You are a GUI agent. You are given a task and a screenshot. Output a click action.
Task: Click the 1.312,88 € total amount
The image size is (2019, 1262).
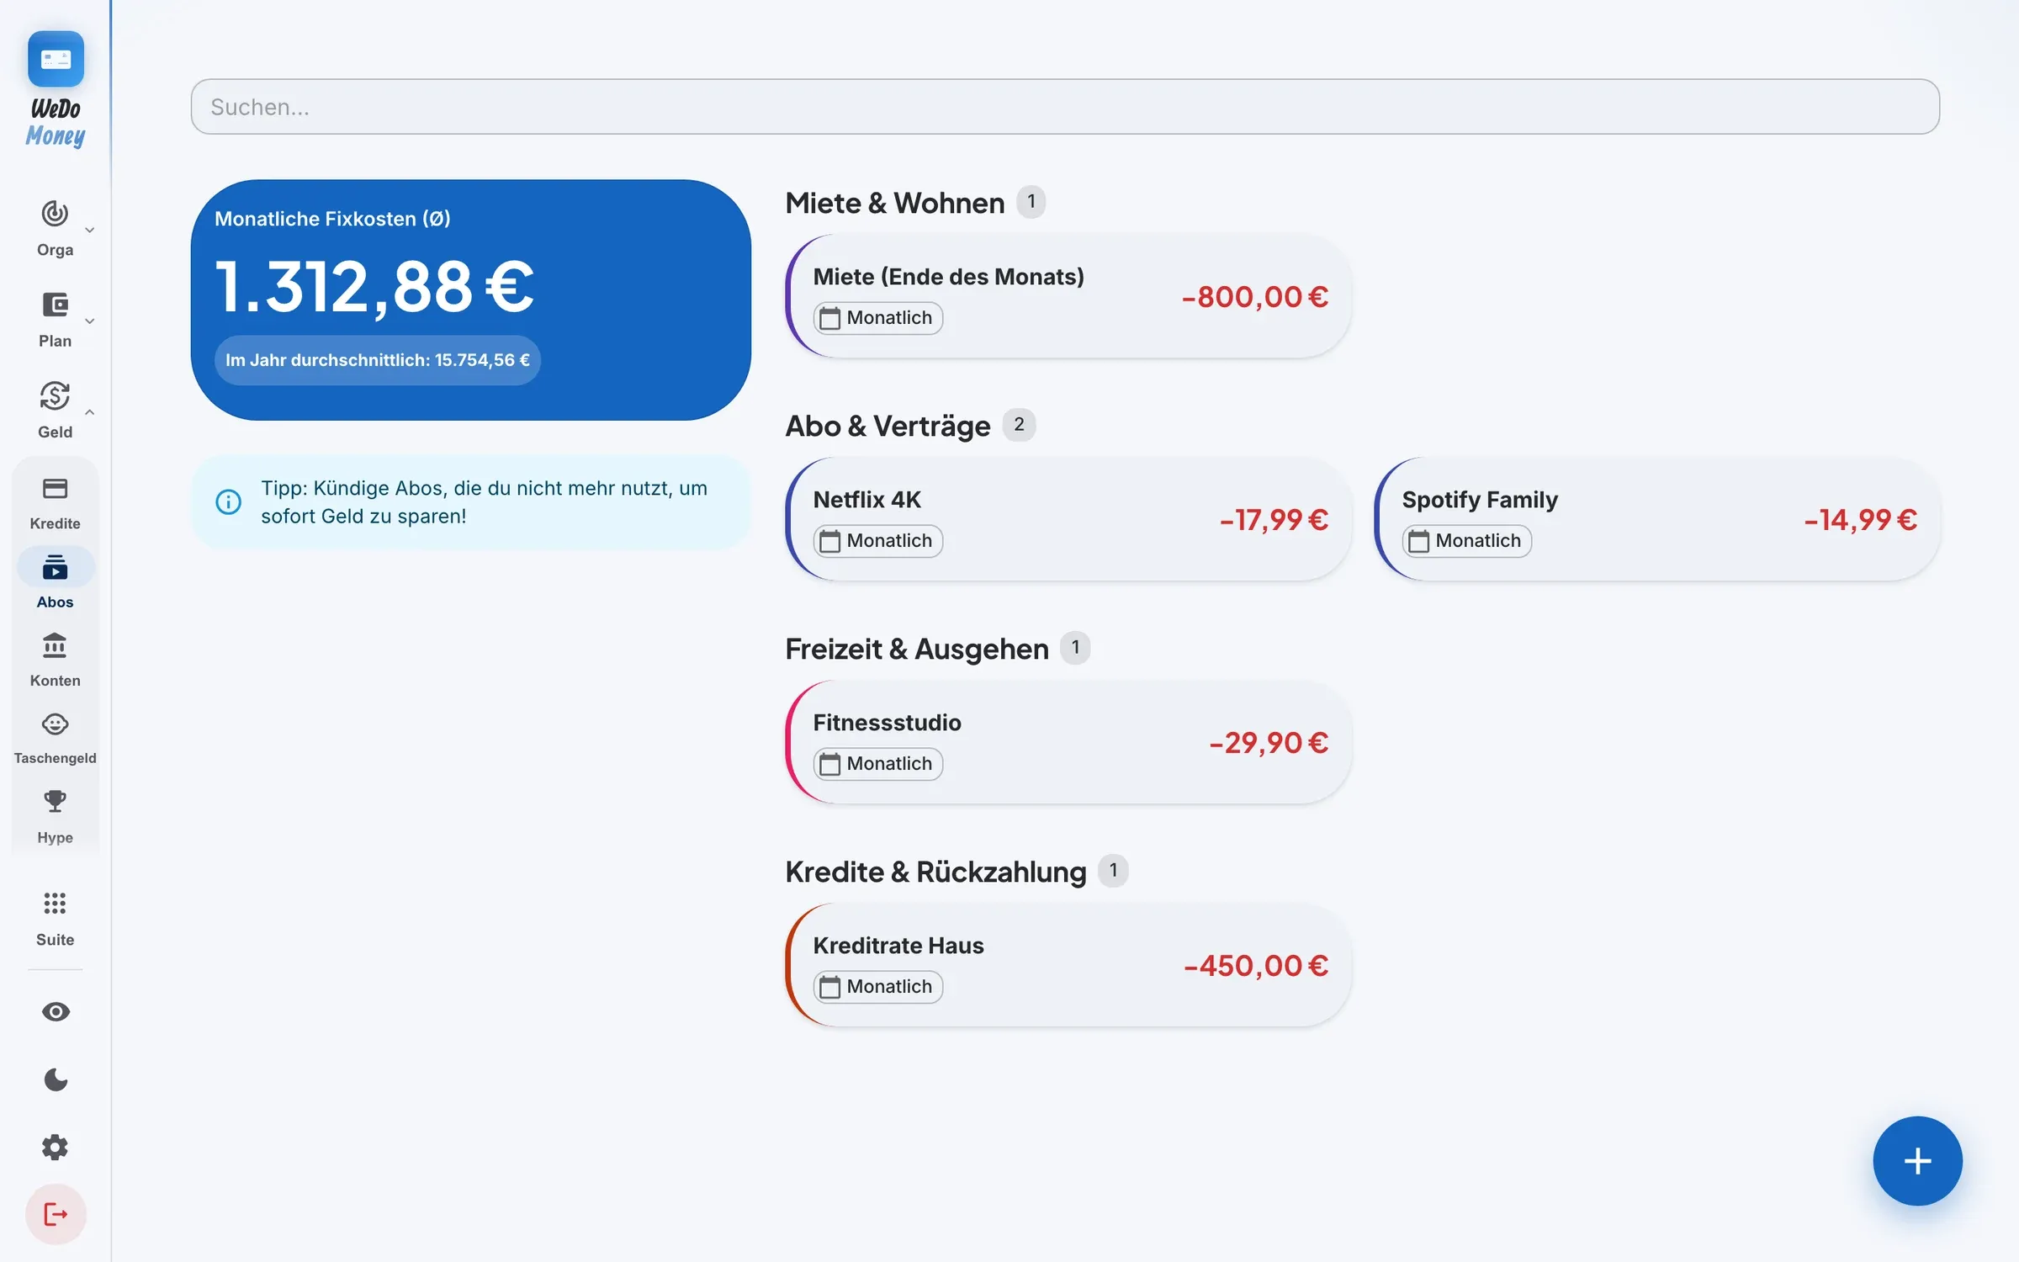[374, 286]
